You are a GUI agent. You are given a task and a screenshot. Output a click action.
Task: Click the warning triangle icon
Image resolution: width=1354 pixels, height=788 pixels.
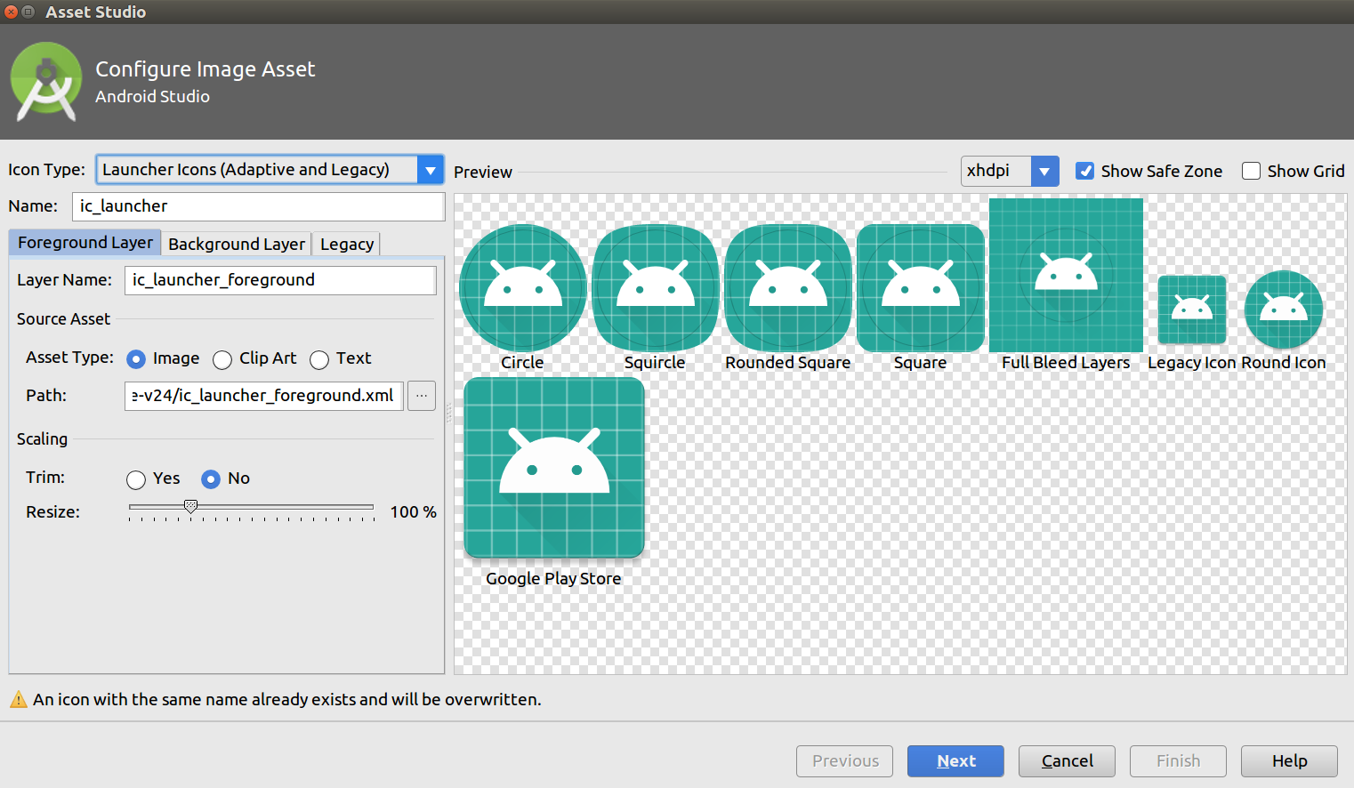click(x=18, y=699)
